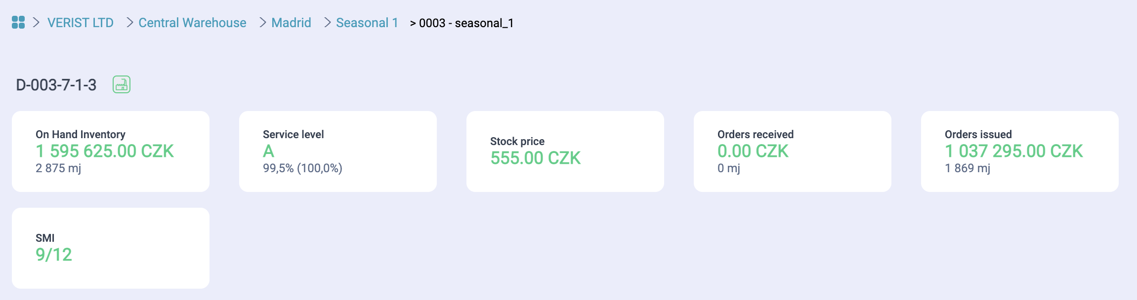Navigate to Central Warehouse breadcrumb
This screenshot has width=1137, height=300.
click(x=192, y=23)
